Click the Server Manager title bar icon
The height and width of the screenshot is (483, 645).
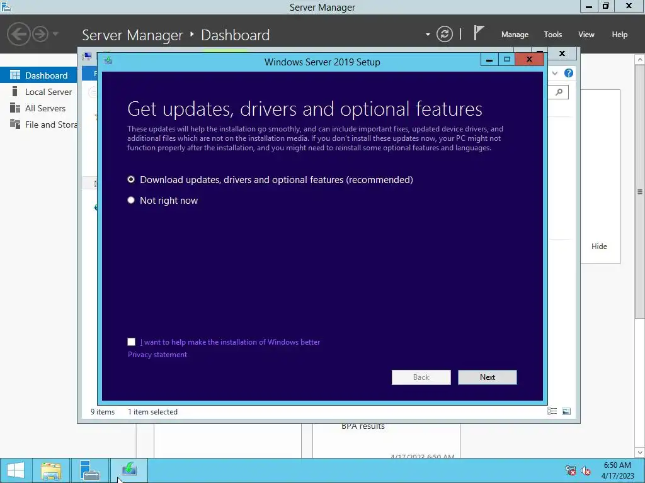click(6, 6)
